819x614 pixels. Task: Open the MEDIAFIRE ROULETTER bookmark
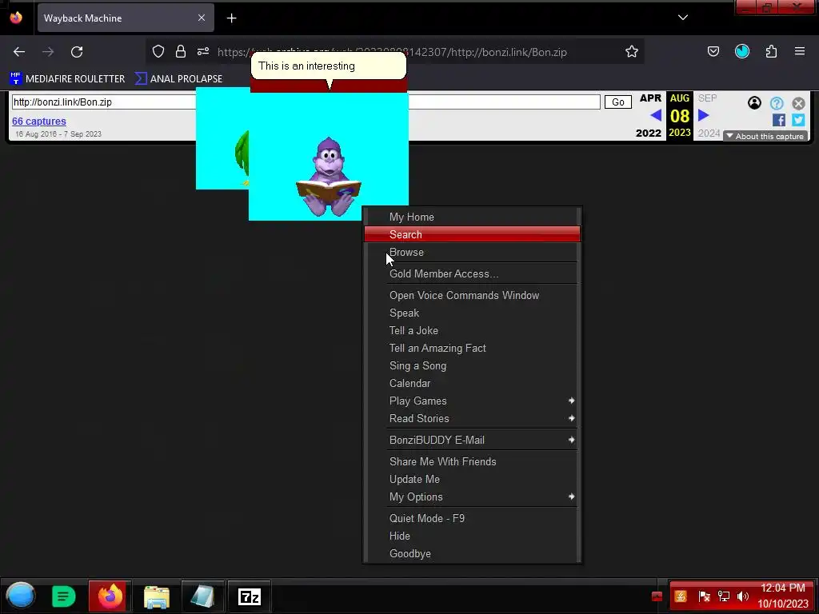(67, 79)
